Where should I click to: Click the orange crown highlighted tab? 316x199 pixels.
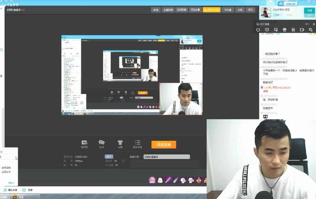[x=212, y=10]
